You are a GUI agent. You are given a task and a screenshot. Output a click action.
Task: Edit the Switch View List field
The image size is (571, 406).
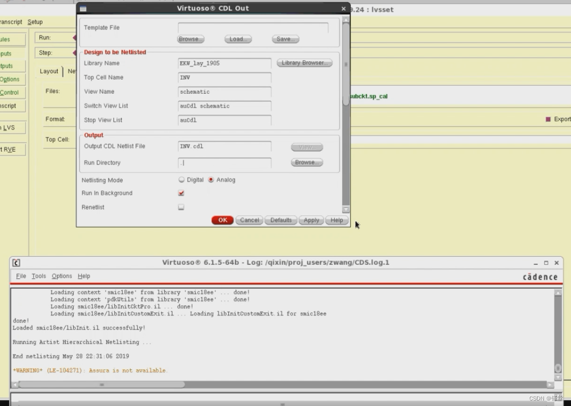click(x=225, y=106)
